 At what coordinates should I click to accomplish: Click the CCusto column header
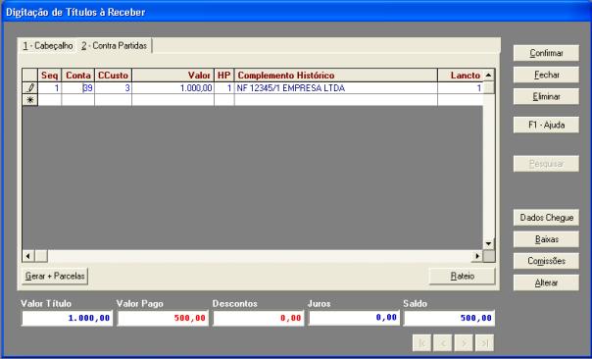coord(113,76)
